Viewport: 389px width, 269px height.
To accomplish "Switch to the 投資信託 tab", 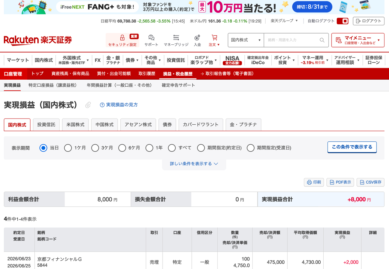I will [46, 125].
